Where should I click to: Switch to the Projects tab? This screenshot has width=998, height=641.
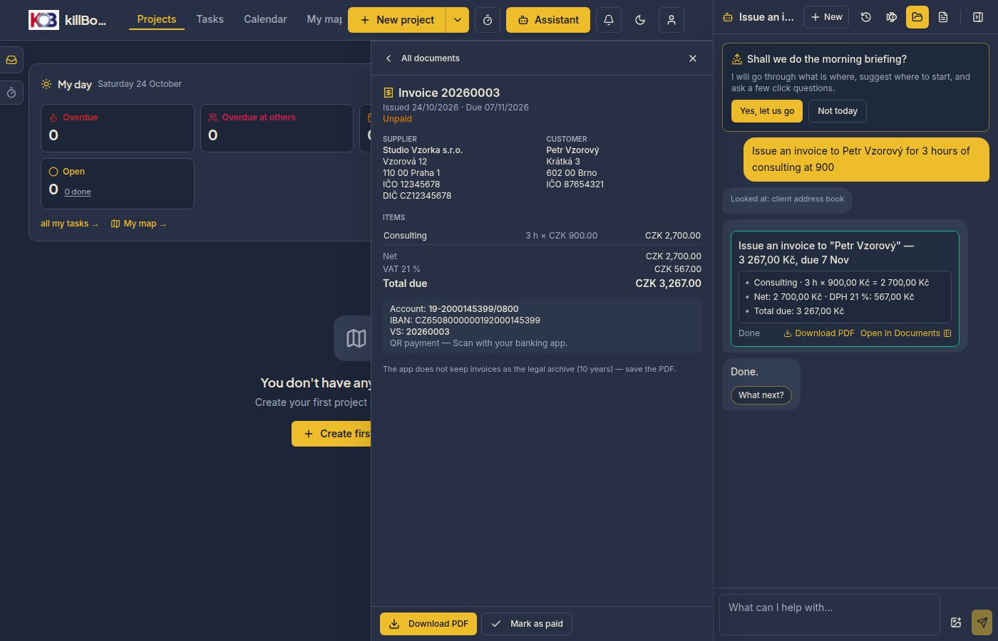coord(157,19)
